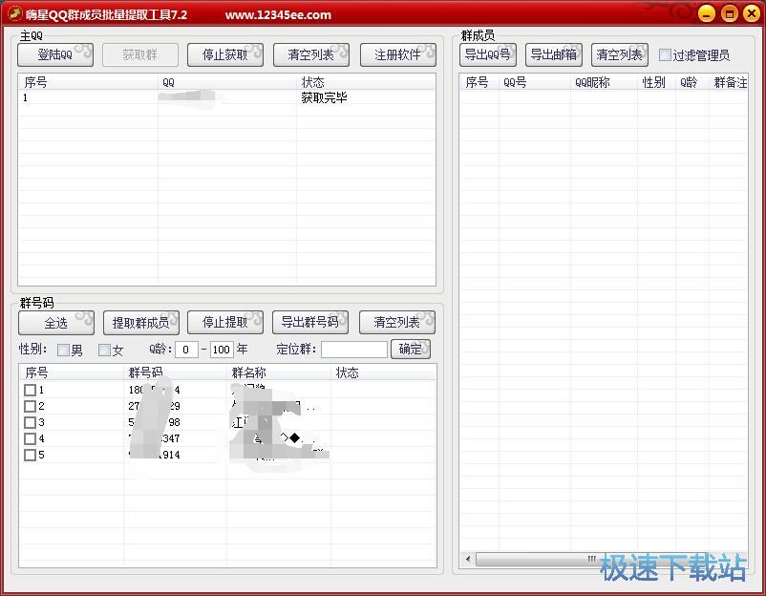Tick the 女 gender checkbox
Screen dimensions: 766x596
point(104,350)
